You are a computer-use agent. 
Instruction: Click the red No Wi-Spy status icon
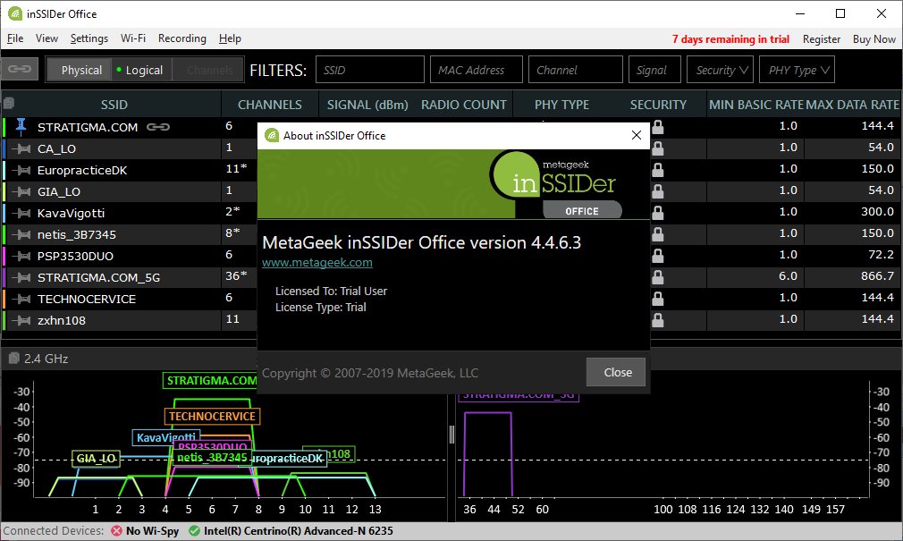click(116, 531)
